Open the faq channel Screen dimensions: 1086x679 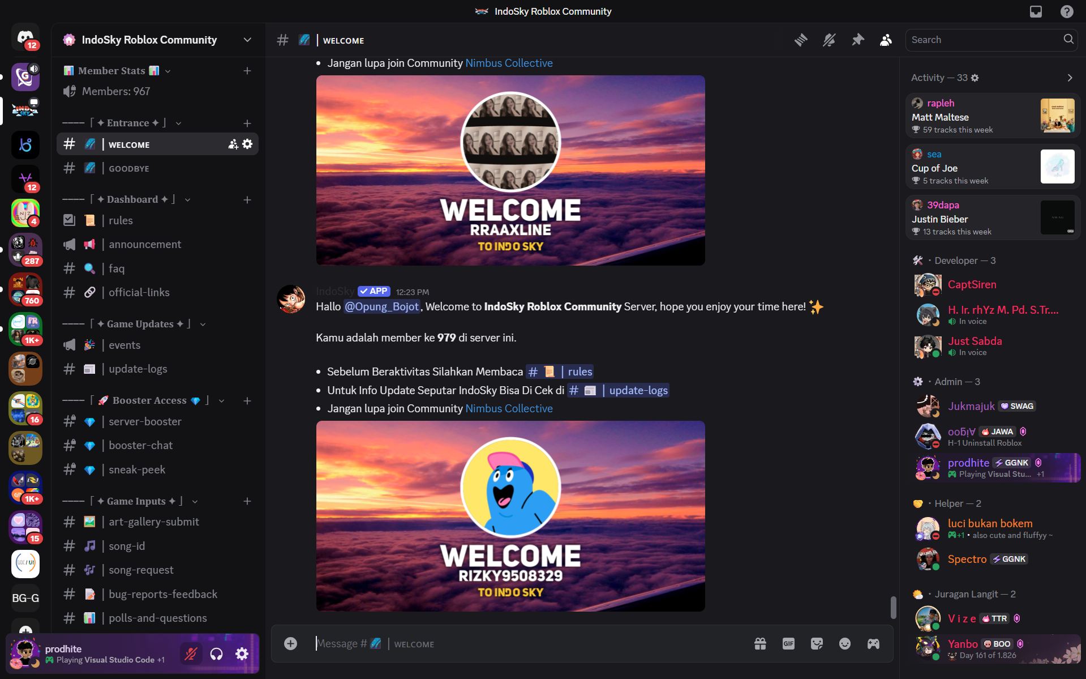click(x=158, y=268)
